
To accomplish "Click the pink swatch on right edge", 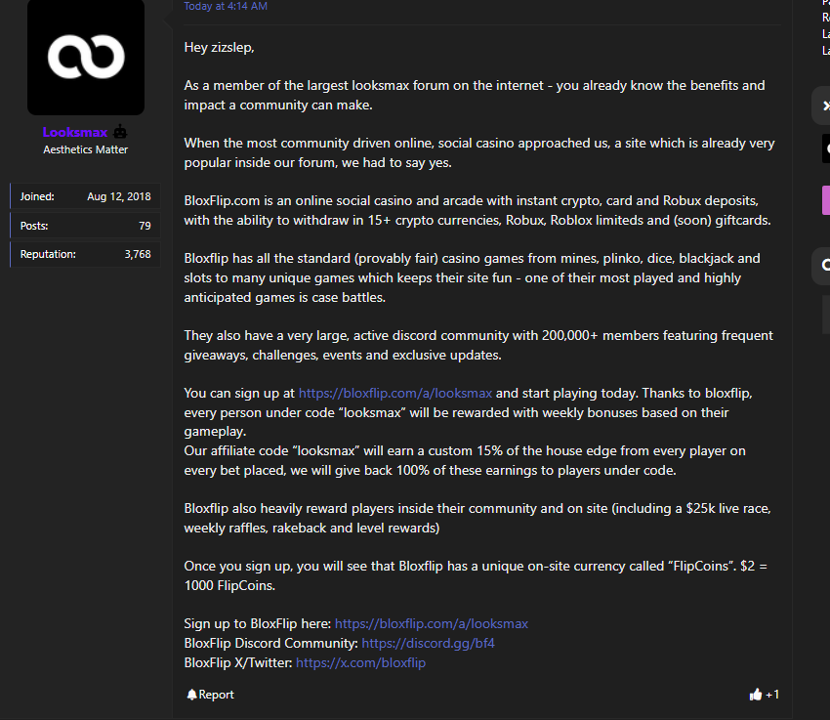I will (x=826, y=199).
